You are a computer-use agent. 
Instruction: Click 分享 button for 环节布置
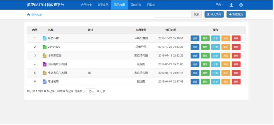pos(215,38)
